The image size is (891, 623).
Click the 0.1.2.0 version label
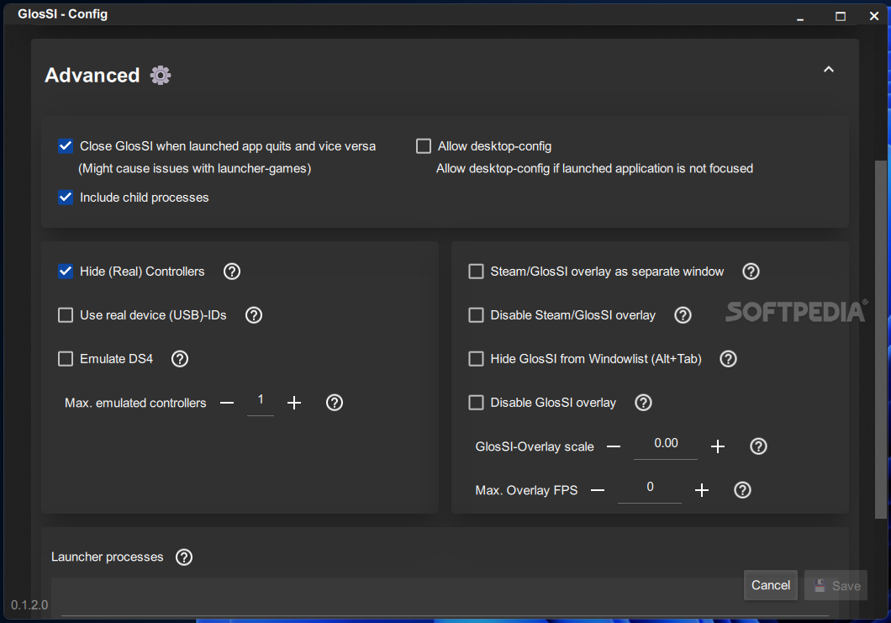(29, 605)
